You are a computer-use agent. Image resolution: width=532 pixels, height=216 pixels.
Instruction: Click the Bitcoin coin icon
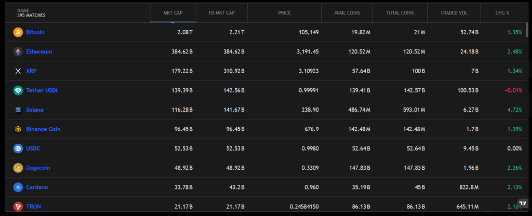tap(18, 32)
